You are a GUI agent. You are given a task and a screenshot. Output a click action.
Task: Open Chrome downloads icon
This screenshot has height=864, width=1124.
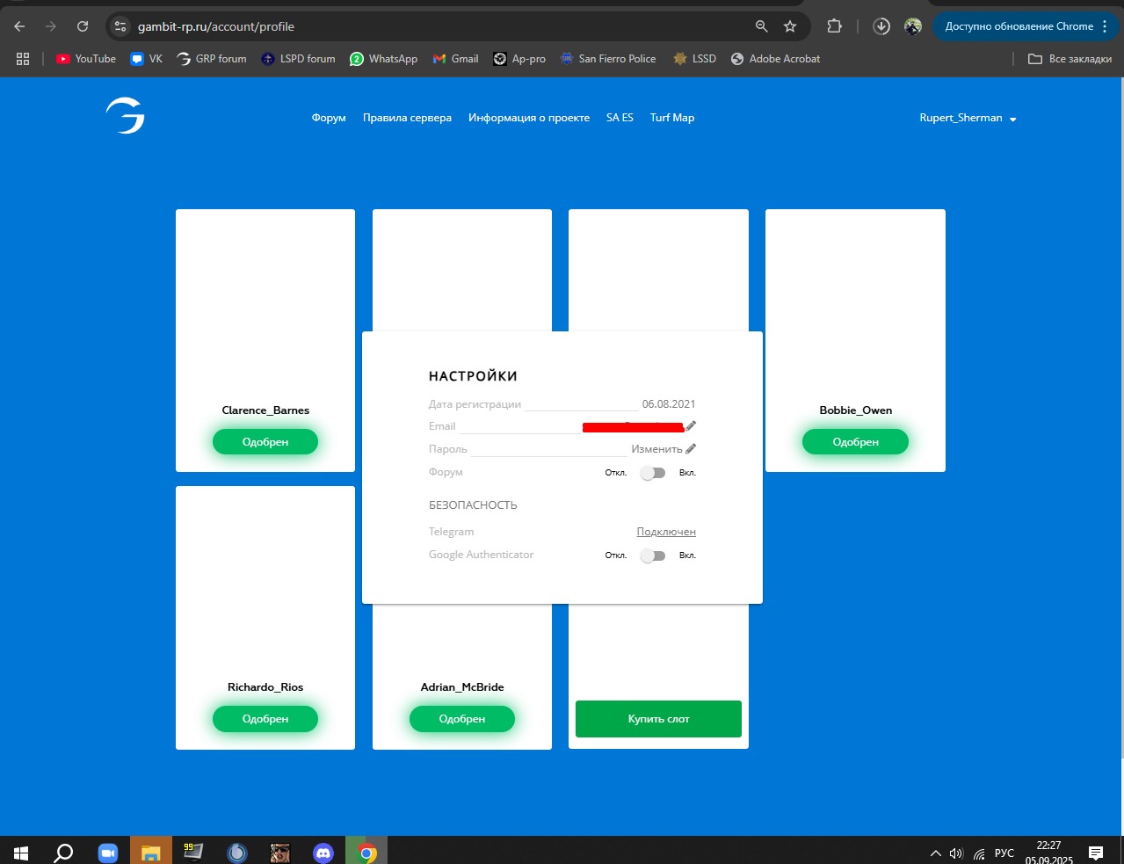[x=881, y=26]
